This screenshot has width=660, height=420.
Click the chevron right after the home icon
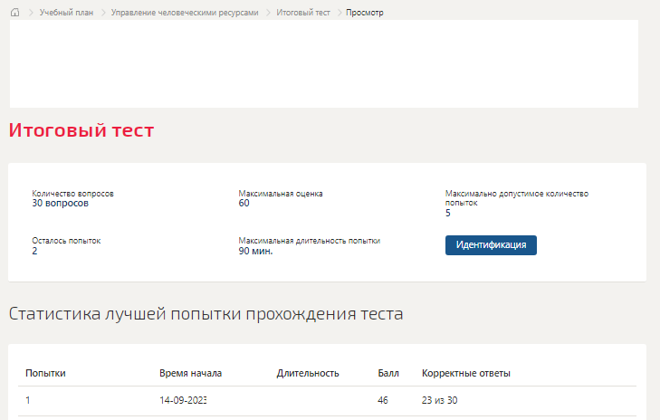point(31,13)
